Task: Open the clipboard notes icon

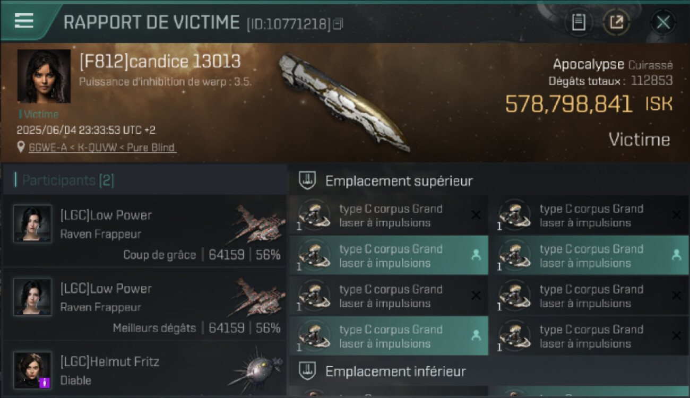Action: tap(579, 22)
